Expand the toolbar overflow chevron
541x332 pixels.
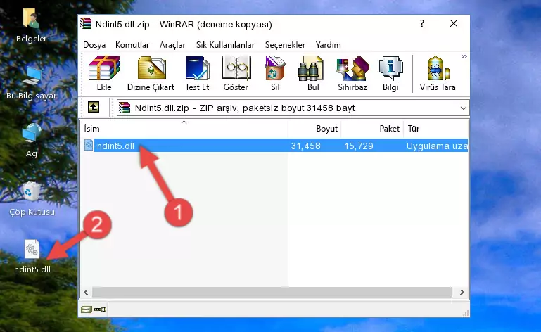(464, 56)
